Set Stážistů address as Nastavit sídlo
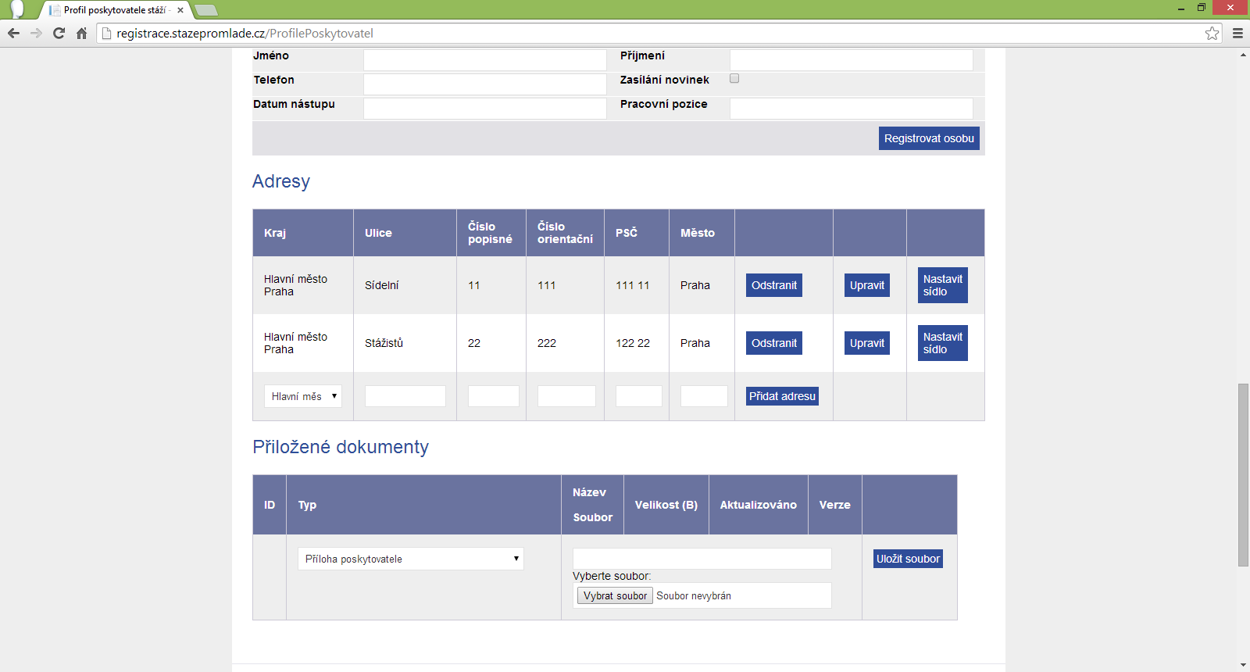 tap(943, 343)
